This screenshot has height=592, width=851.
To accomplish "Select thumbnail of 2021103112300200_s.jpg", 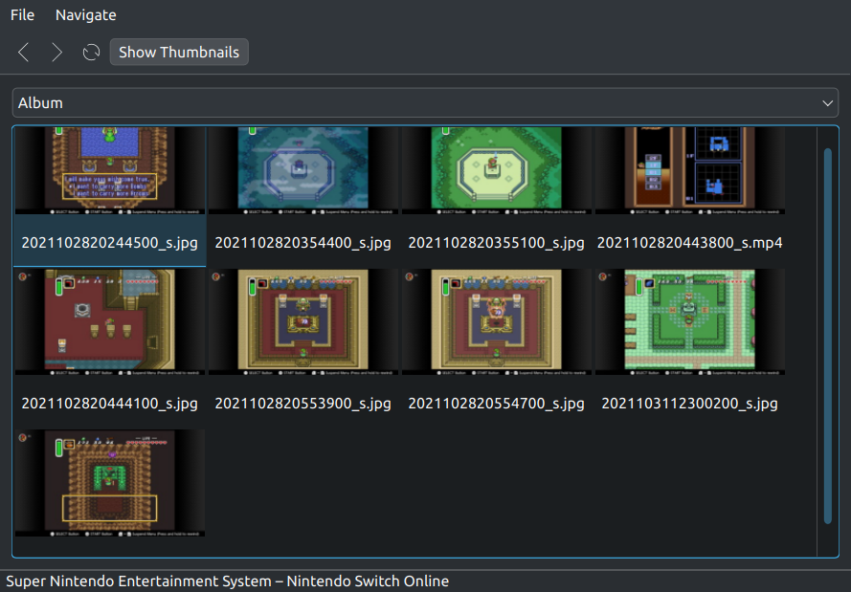I will point(690,322).
